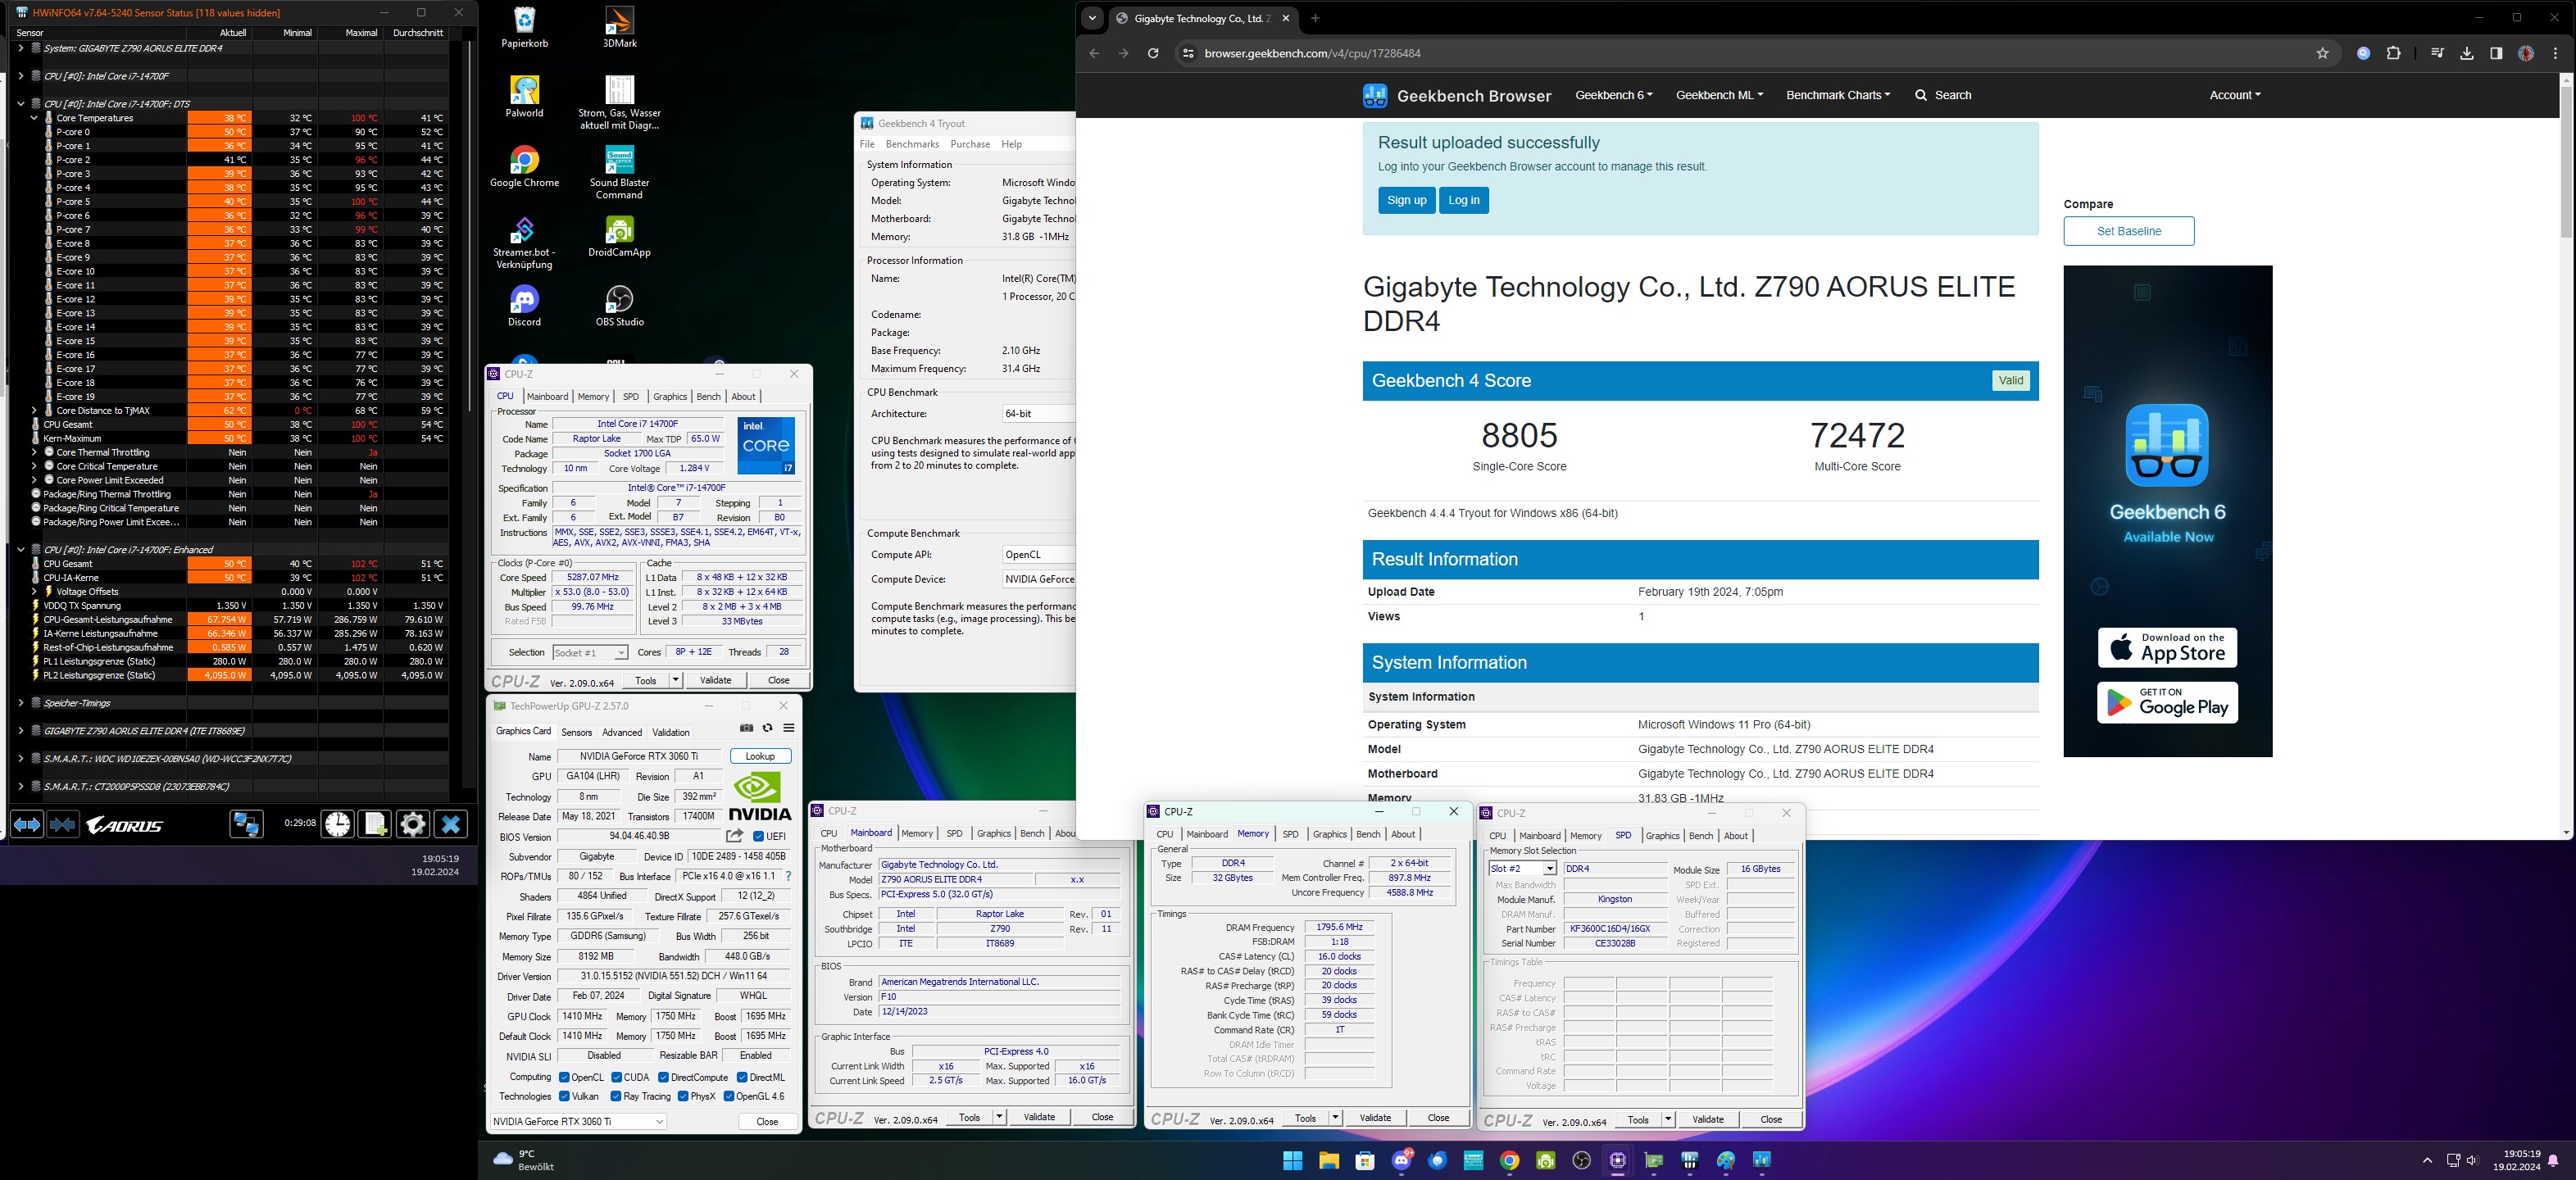Click Discord icon in taskbar

(x=1403, y=1160)
